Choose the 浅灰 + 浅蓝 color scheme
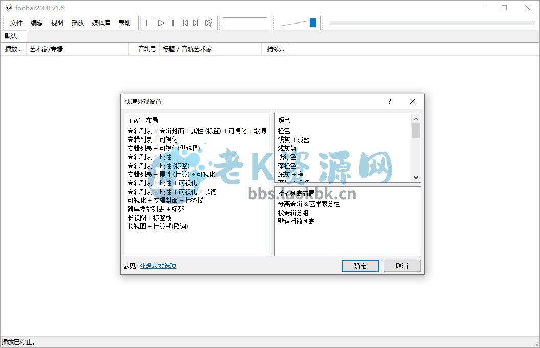The width and height of the screenshot is (540, 348). [x=294, y=140]
